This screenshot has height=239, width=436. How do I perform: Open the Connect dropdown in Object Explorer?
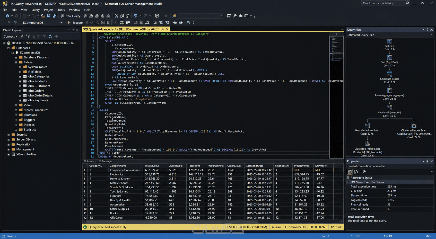(x=10, y=37)
